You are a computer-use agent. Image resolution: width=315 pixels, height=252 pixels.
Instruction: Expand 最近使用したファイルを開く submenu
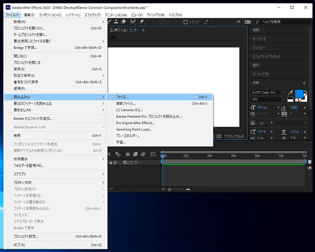[55, 41]
